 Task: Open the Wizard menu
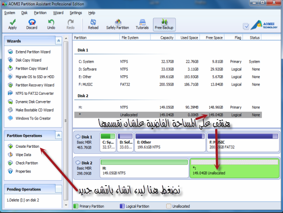coord(58,13)
